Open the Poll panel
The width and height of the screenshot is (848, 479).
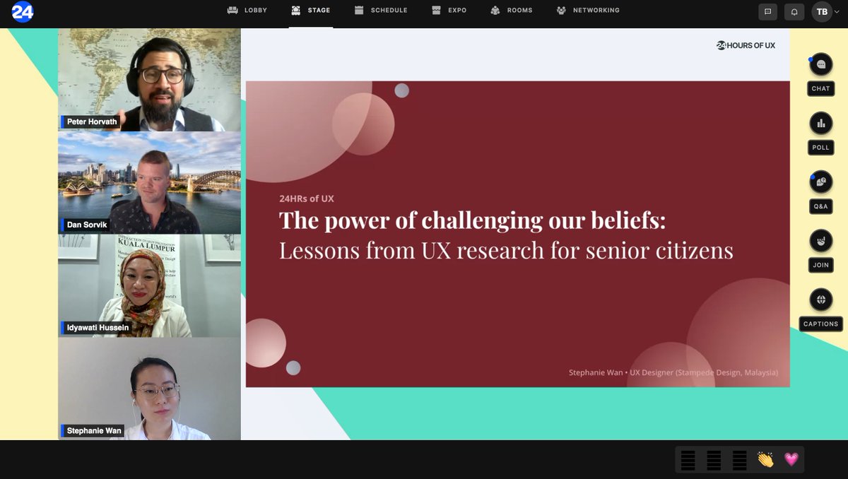point(820,134)
